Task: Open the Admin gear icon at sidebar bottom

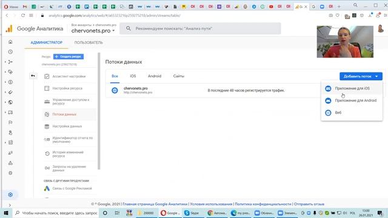Action: [x=10, y=194]
